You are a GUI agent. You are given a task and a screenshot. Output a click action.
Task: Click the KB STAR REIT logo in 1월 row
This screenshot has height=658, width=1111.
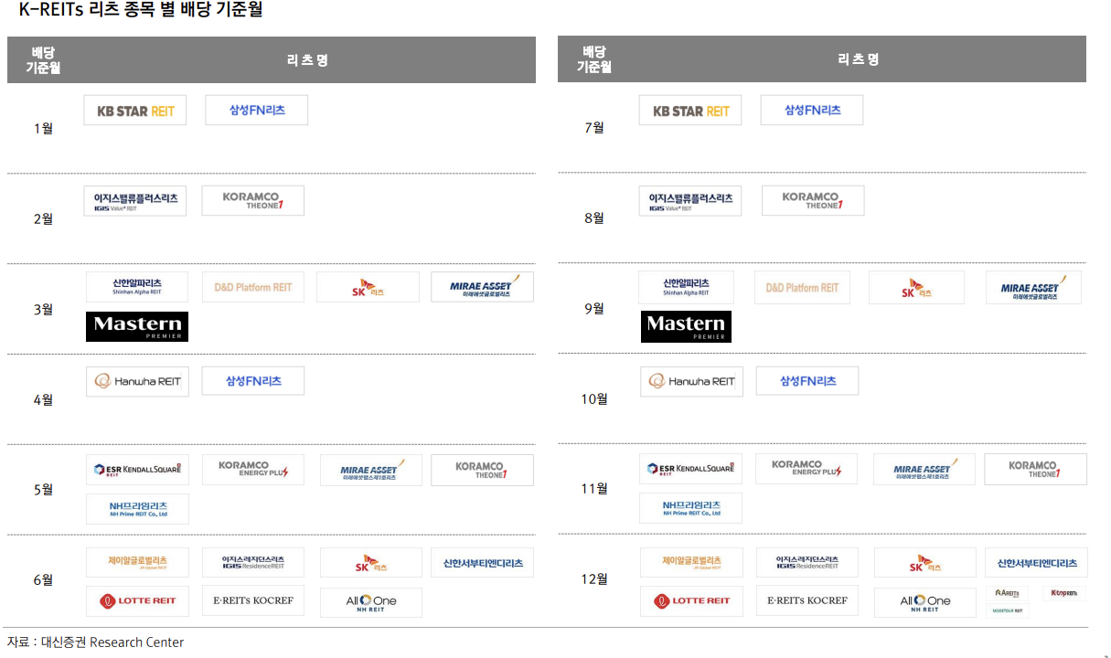(135, 111)
